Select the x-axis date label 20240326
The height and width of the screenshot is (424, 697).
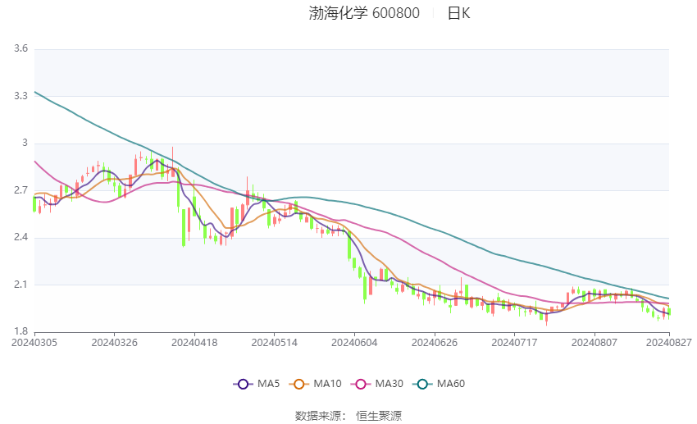pyautogui.click(x=114, y=343)
